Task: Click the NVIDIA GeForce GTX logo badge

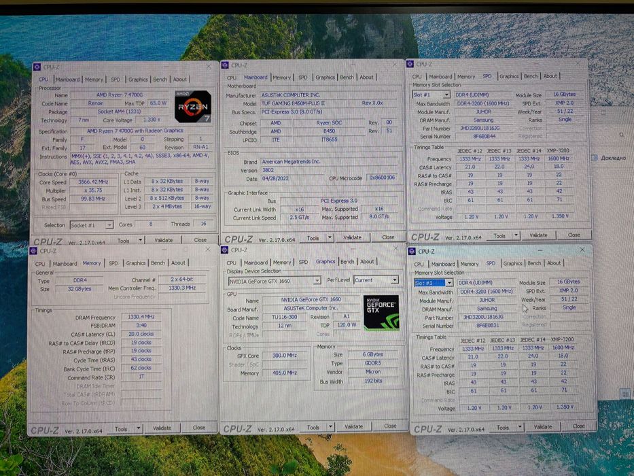Action: pos(381,313)
